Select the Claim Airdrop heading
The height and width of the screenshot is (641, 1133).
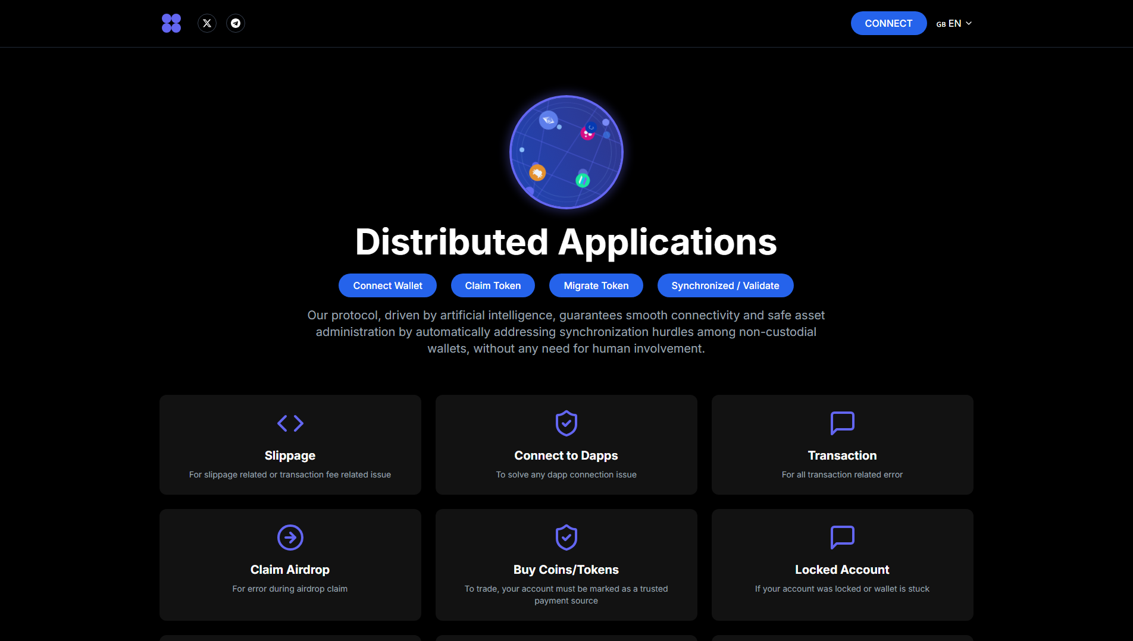290,570
